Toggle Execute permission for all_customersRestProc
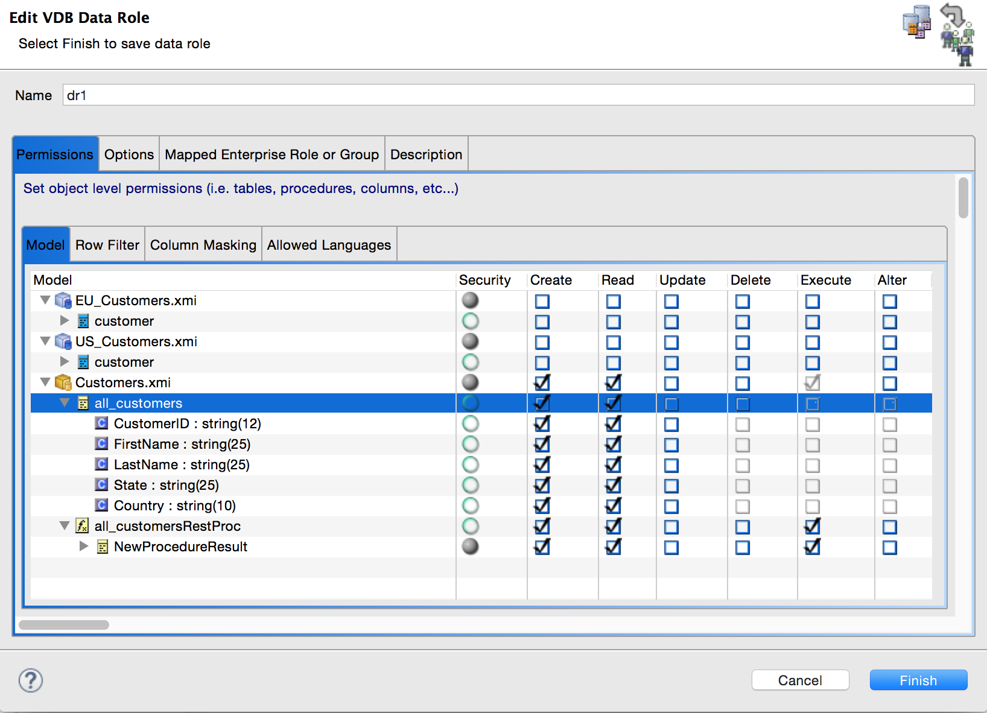Viewport: 987px width, 713px height. [x=812, y=526]
